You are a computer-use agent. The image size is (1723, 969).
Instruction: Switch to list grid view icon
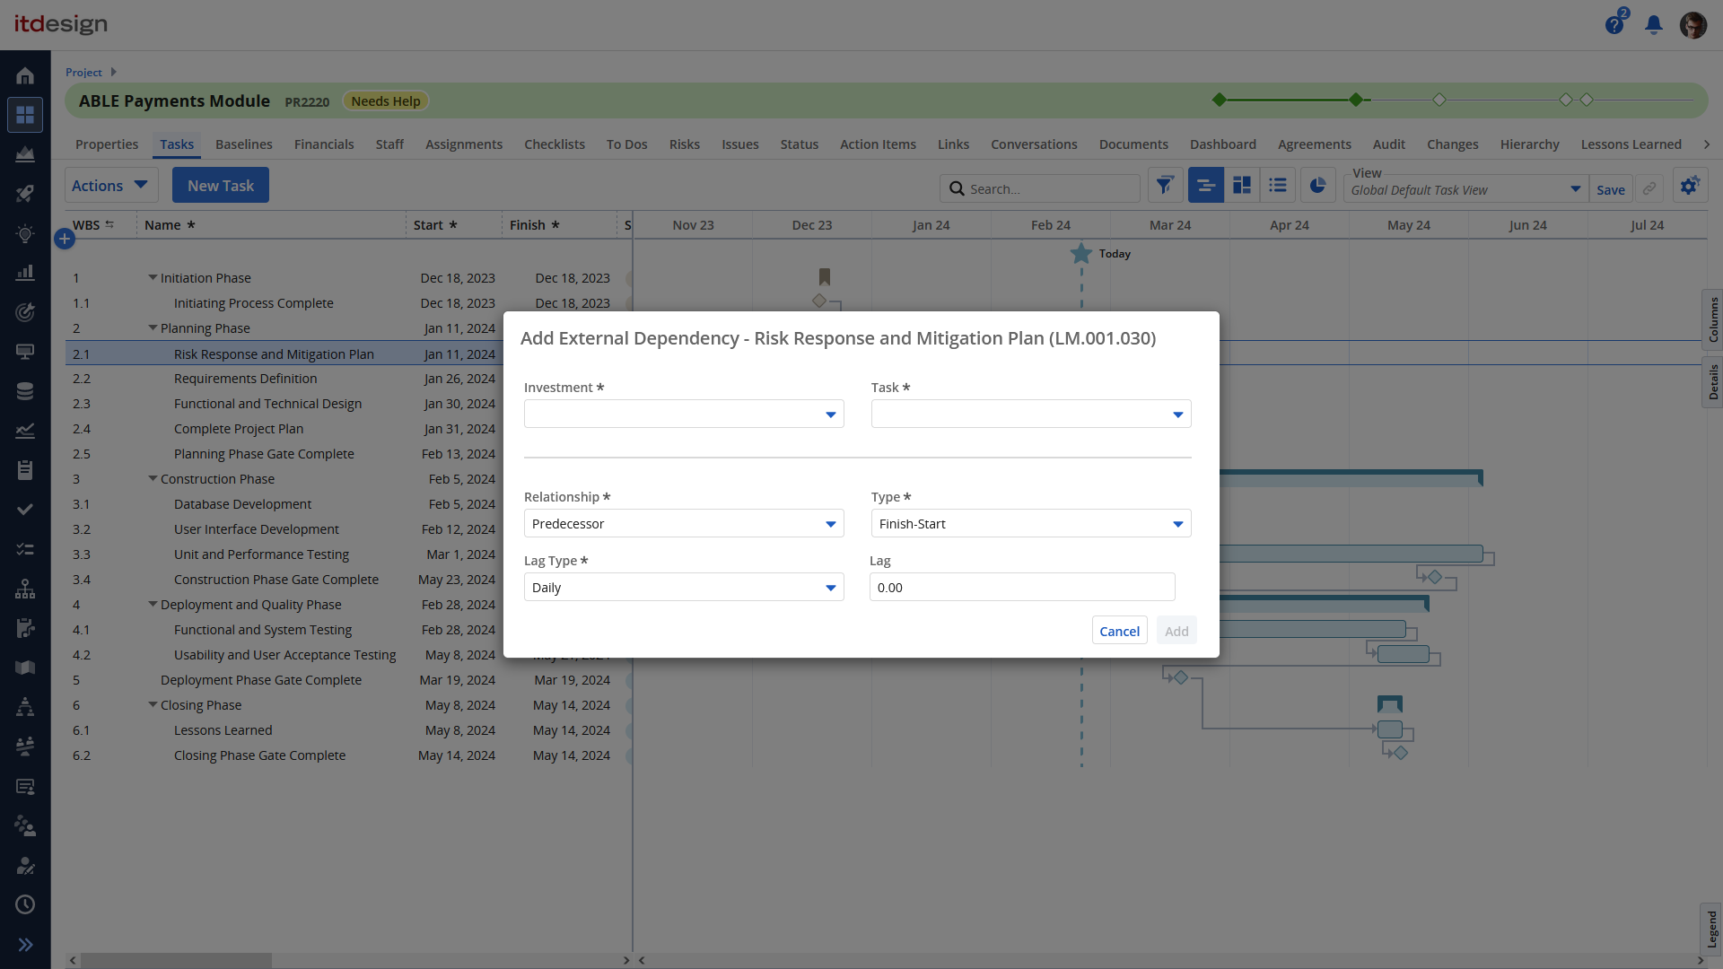1278,186
